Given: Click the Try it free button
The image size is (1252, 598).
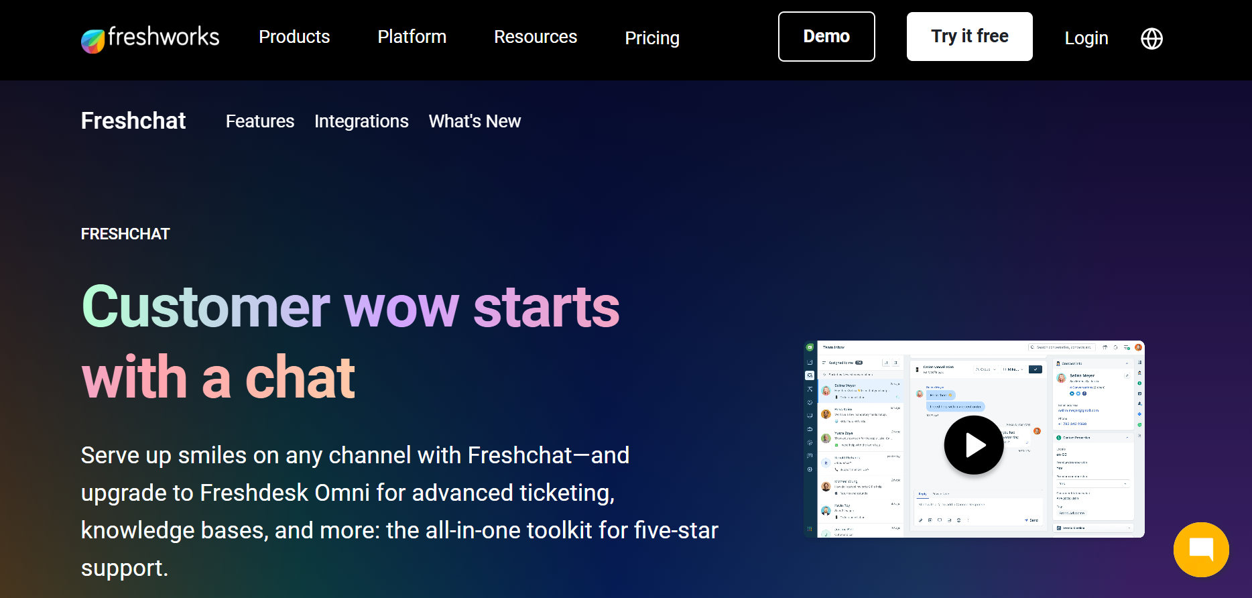Looking at the screenshot, I should click(969, 37).
